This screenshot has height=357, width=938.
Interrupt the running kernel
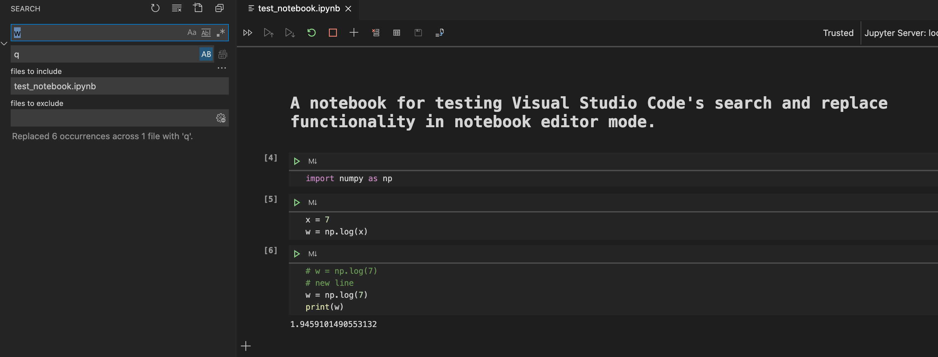(x=332, y=33)
